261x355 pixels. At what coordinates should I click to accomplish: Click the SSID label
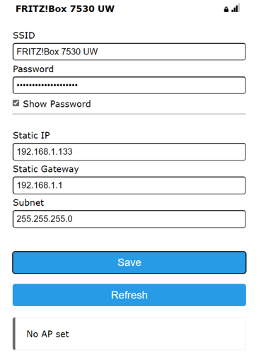coord(24,35)
